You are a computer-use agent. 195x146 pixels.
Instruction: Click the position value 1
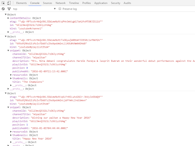click(27, 125)
